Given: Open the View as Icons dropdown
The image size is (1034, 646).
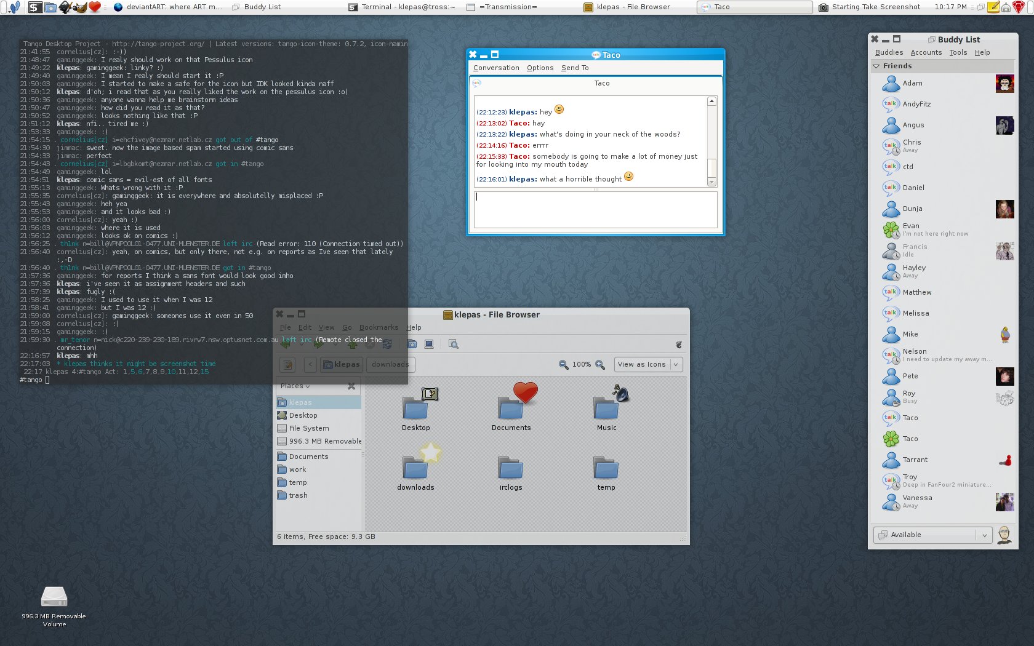Looking at the screenshot, I should pyautogui.click(x=649, y=364).
